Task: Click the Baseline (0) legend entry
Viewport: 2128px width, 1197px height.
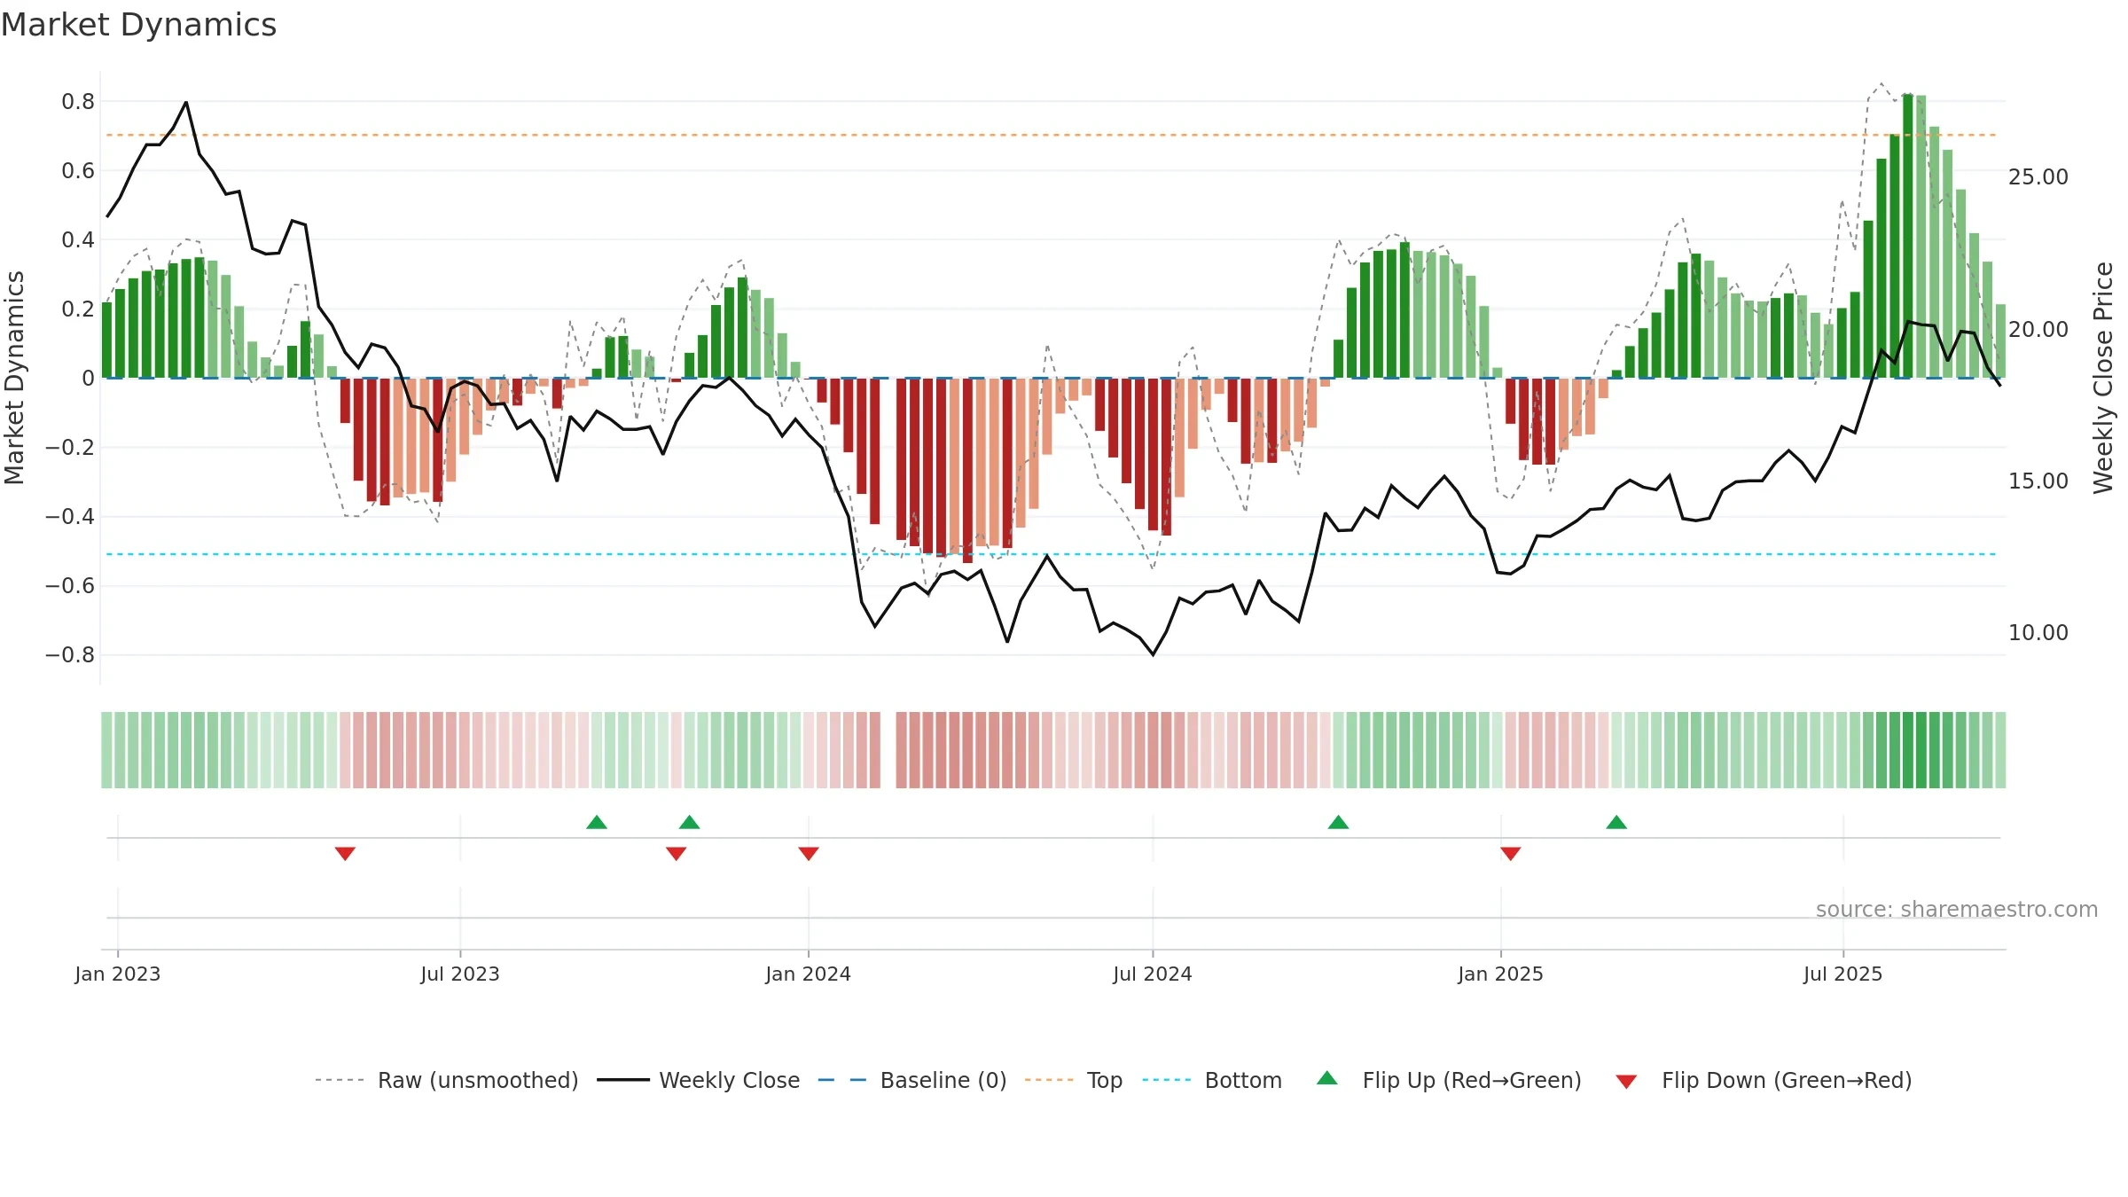Action: 912,1080
